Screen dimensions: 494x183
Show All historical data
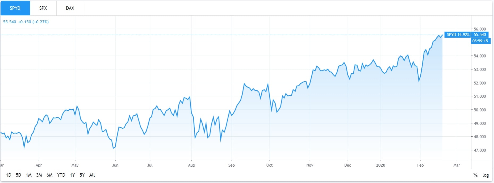pyautogui.click(x=92, y=175)
